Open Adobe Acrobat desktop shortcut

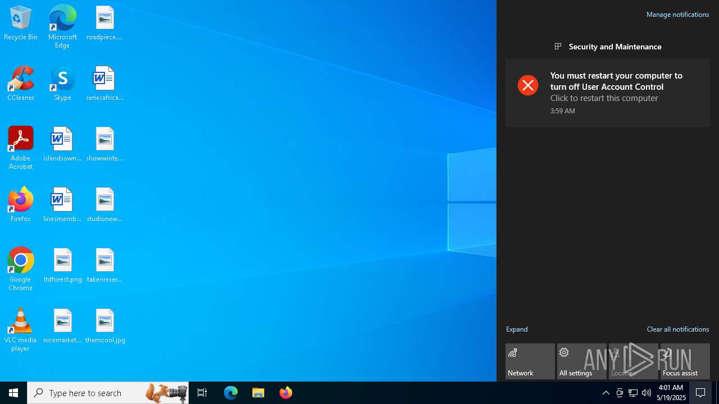[x=21, y=148]
